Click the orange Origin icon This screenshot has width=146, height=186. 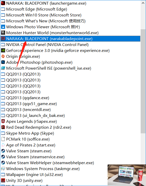[x=3, y=56]
